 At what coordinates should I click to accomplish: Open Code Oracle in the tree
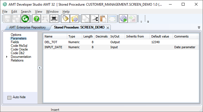[19, 49]
